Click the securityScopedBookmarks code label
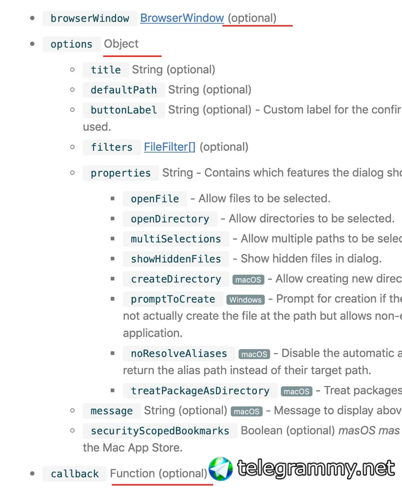The width and height of the screenshot is (402, 492). point(160,431)
